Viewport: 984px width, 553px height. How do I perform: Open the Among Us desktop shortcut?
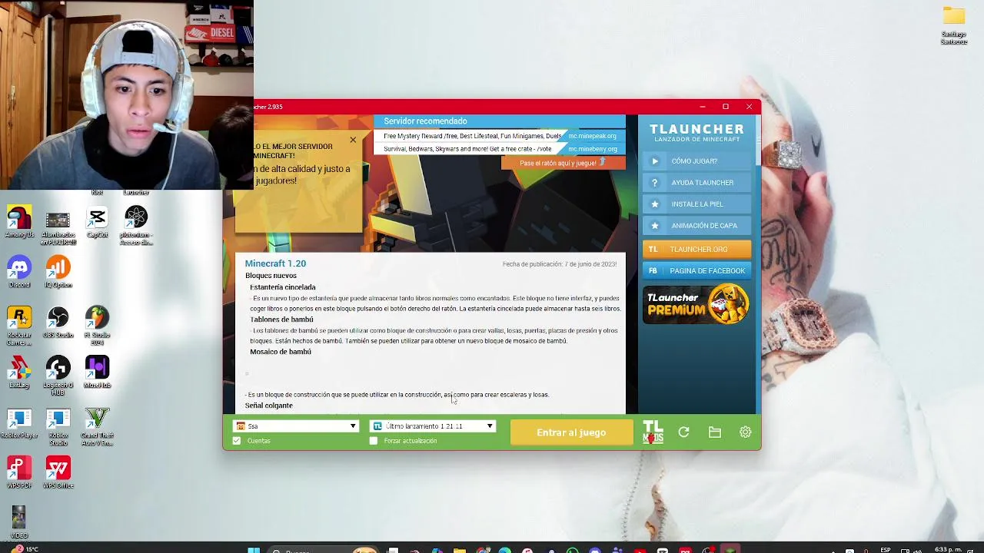point(19,222)
